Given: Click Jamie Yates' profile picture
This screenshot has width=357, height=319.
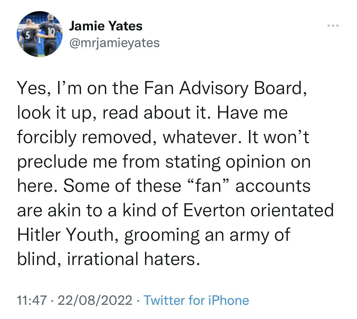Looking at the screenshot, I should 40,34.
